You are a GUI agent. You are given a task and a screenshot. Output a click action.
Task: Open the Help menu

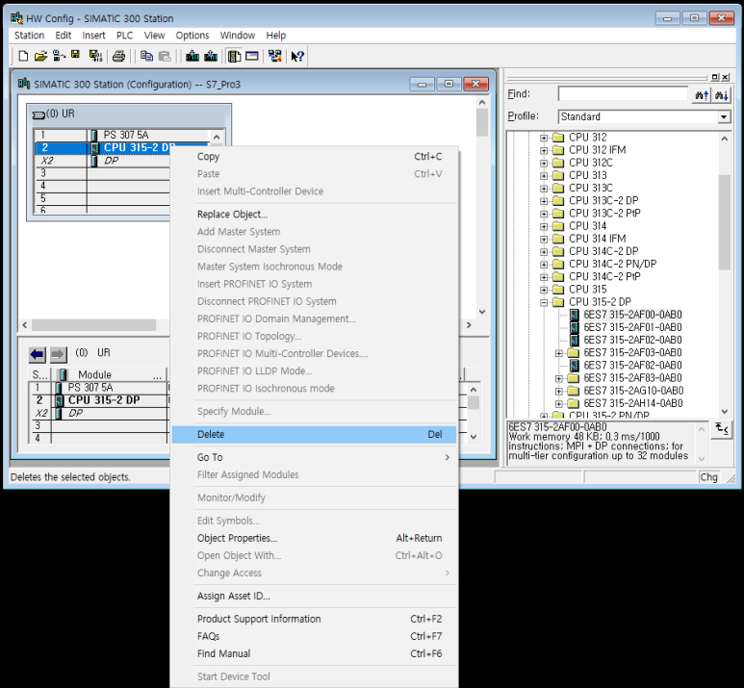[275, 36]
